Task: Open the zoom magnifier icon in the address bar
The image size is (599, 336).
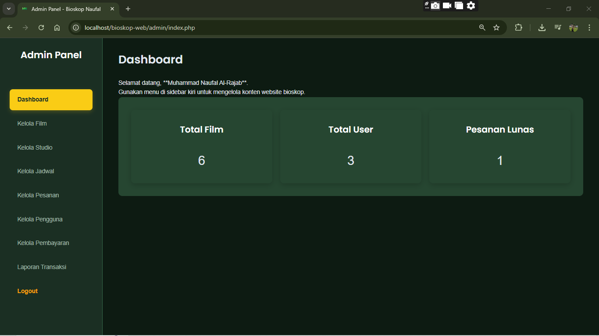Action: pos(482,28)
